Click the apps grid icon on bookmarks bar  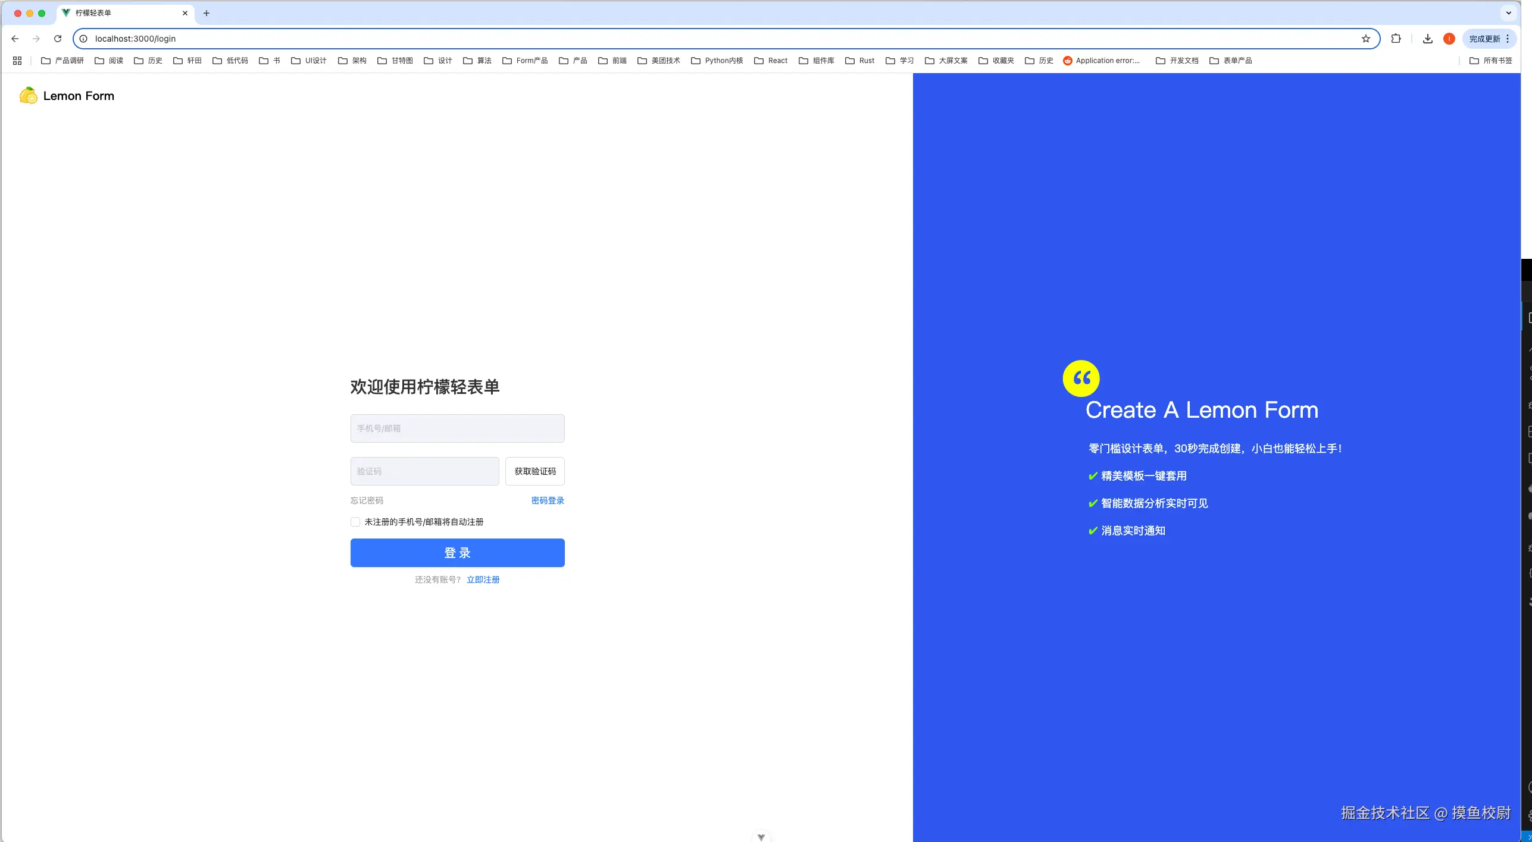click(x=17, y=60)
